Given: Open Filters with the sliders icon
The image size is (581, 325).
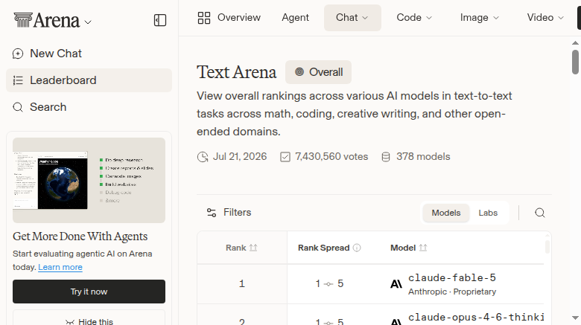Looking at the screenshot, I should pos(212,213).
